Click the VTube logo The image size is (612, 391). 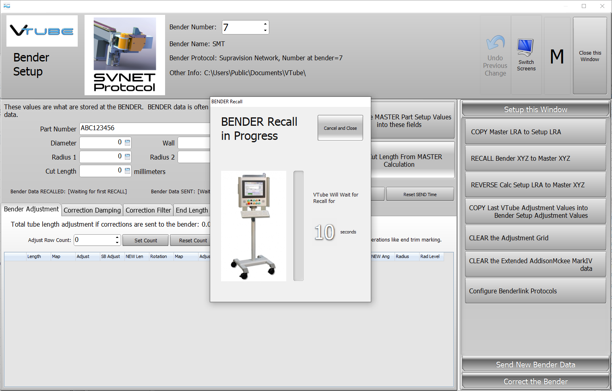42,31
